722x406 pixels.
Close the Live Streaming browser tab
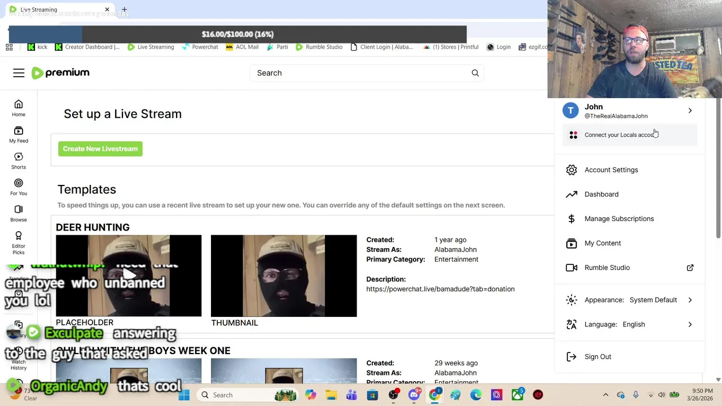107,10
